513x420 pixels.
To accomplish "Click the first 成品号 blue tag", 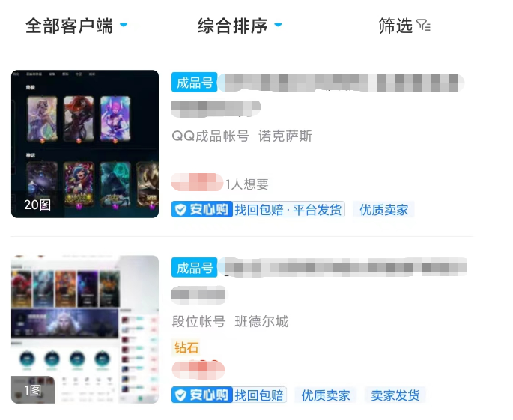I will point(194,82).
